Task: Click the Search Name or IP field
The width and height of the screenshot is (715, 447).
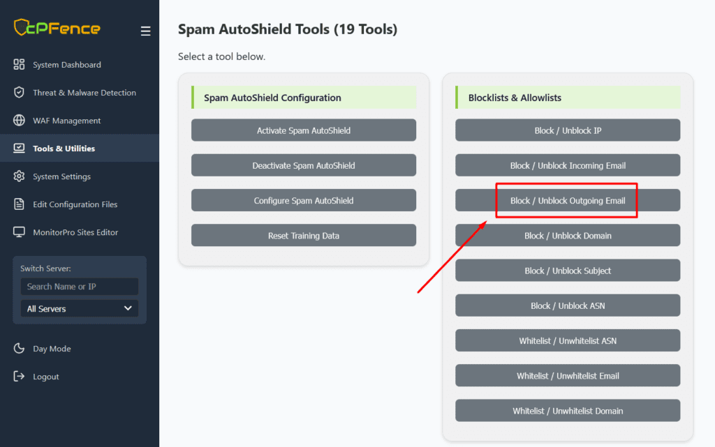Action: (x=79, y=287)
